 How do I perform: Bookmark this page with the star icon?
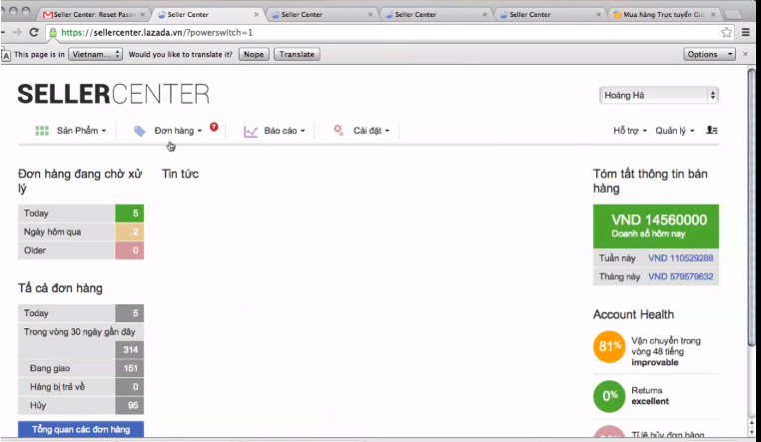(727, 32)
